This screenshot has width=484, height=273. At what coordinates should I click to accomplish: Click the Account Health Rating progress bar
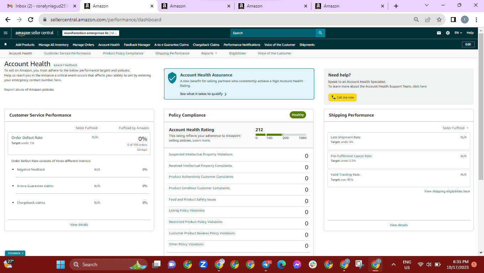[x=281, y=135]
